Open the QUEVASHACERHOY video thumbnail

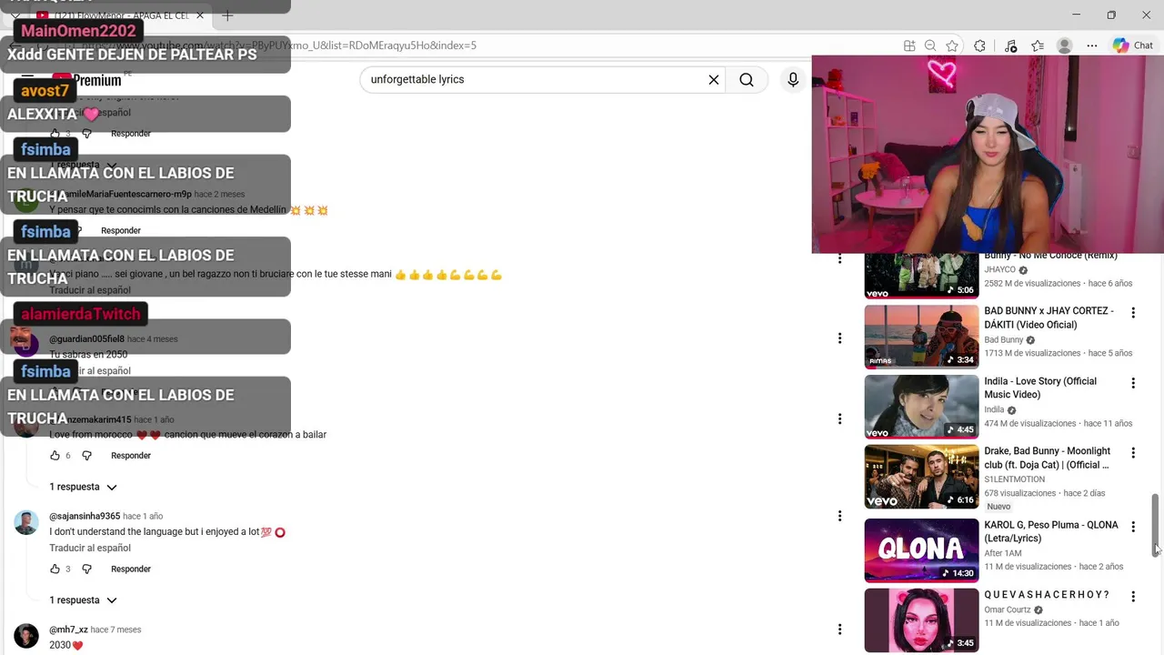[x=921, y=620]
